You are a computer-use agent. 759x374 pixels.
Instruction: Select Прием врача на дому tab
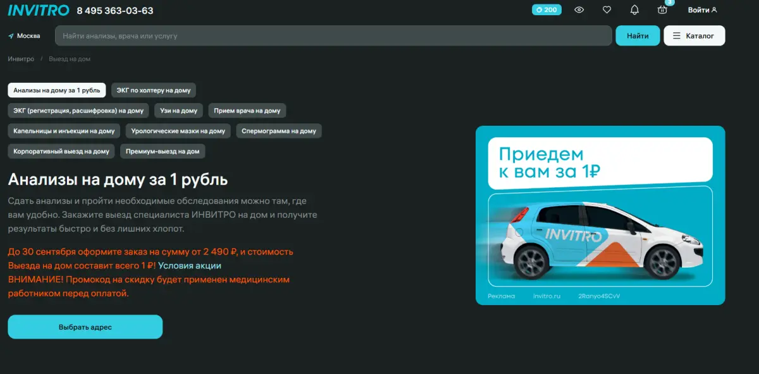247,111
